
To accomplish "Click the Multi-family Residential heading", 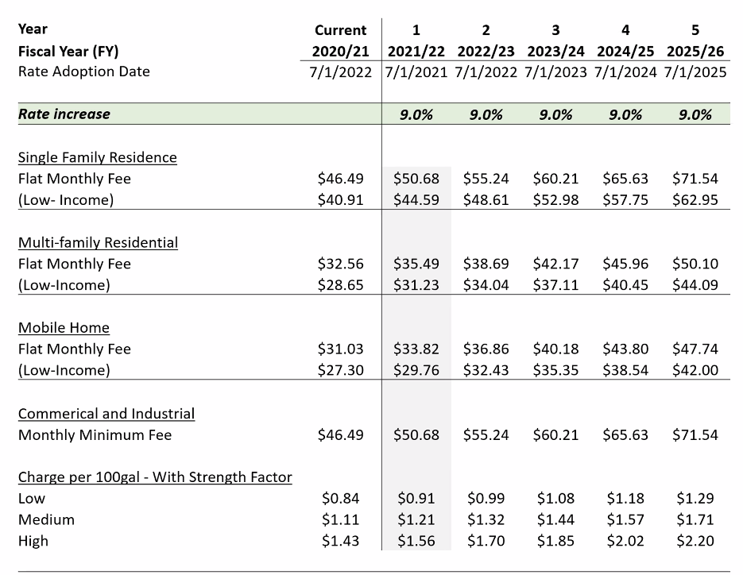I will click(98, 242).
